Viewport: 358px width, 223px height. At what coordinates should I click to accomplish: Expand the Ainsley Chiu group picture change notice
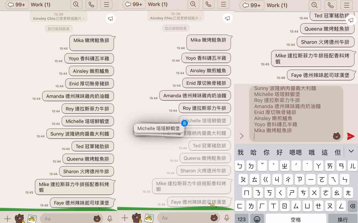click(x=59, y=18)
